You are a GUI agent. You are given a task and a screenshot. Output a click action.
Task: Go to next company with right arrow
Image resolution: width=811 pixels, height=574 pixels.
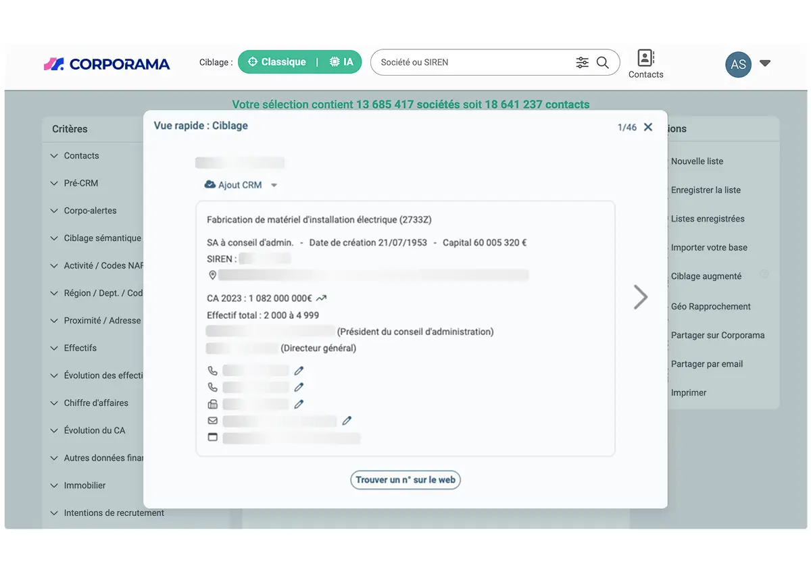(640, 297)
